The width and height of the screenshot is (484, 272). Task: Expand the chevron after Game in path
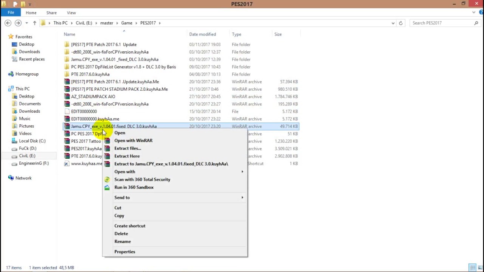click(x=137, y=23)
